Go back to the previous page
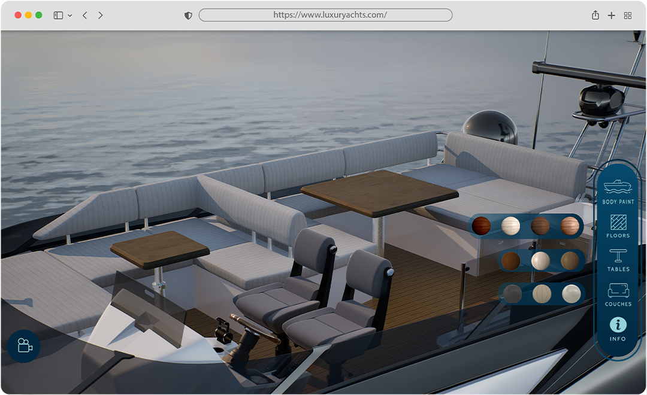The width and height of the screenshot is (647, 395). (84, 15)
